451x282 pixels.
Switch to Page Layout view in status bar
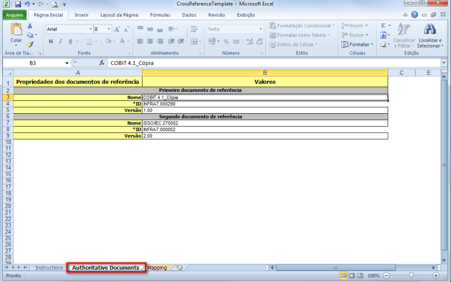352,276
